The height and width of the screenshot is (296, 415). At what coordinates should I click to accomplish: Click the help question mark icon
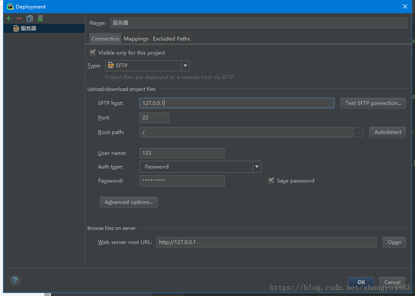(x=15, y=280)
